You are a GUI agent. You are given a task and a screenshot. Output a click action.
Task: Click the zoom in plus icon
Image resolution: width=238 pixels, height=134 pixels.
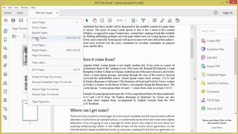pos(110,20)
